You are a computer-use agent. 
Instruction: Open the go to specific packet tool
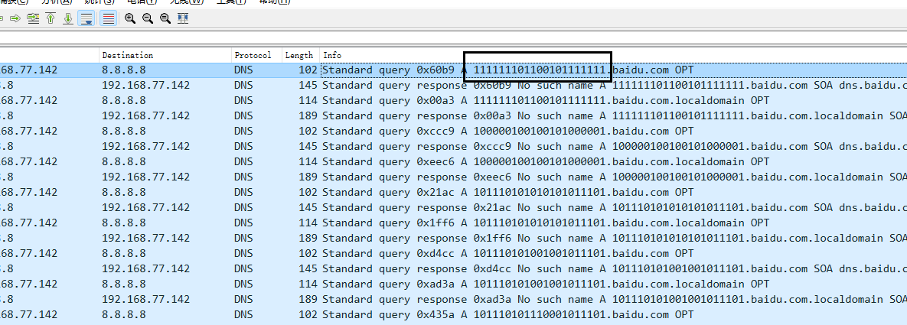pyautogui.click(x=33, y=18)
